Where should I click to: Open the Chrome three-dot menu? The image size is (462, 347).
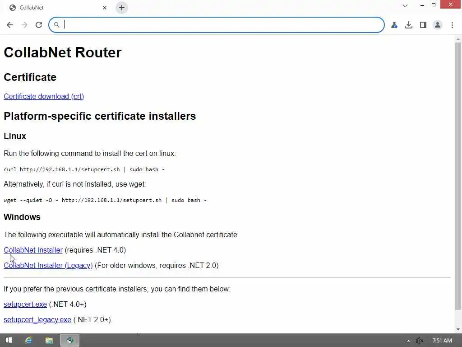point(452,25)
